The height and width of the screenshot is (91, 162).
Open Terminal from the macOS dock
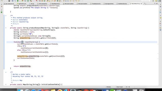coord(99,90)
